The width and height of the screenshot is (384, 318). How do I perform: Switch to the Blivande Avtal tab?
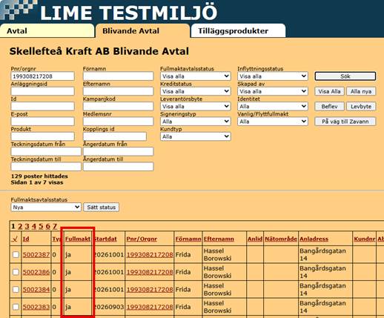[x=143, y=31]
